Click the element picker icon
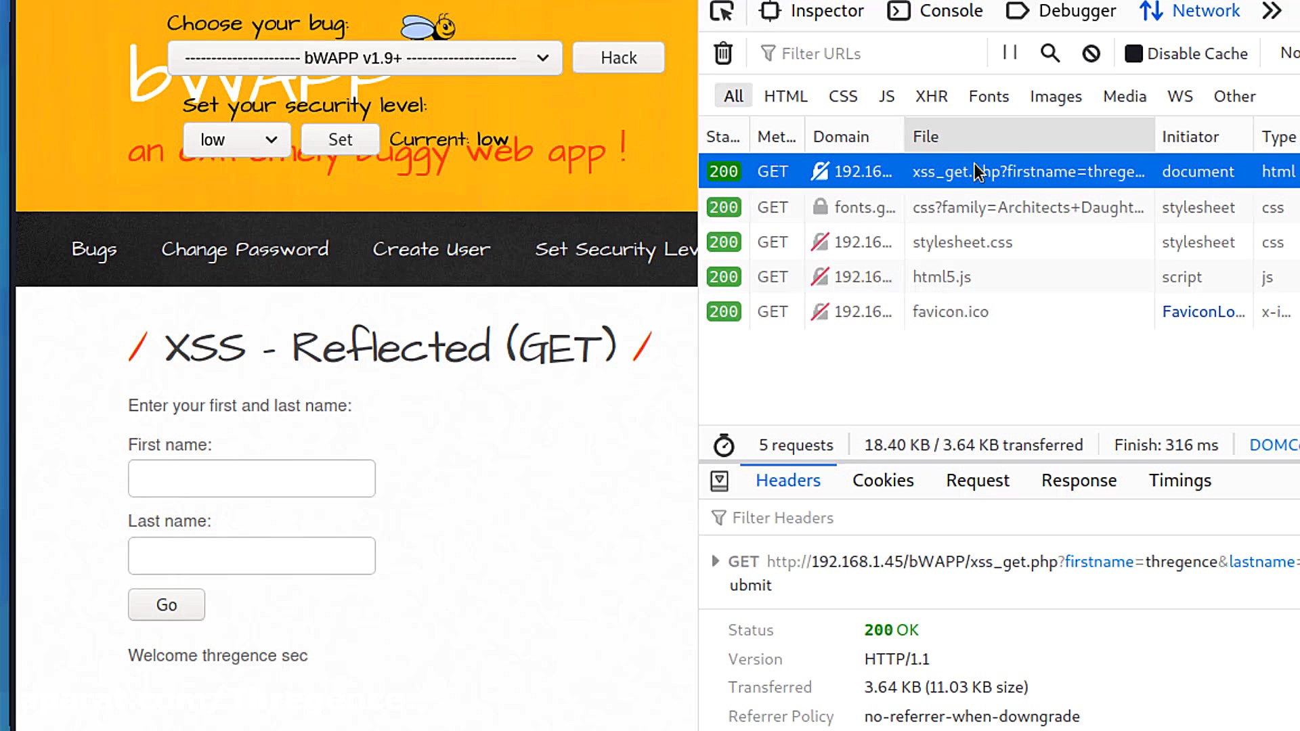This screenshot has height=731, width=1300. (721, 12)
